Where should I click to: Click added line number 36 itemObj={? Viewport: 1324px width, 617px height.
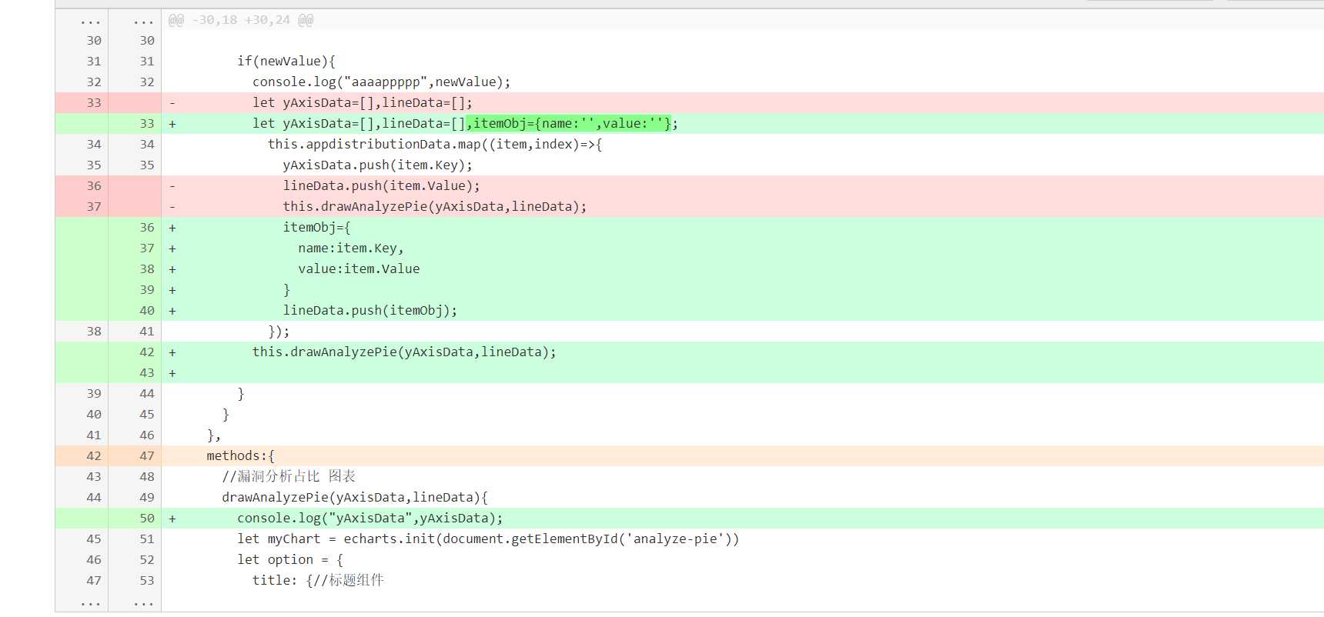(147, 227)
